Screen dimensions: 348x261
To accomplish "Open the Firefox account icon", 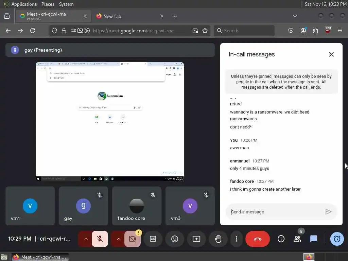I will 303,31.
